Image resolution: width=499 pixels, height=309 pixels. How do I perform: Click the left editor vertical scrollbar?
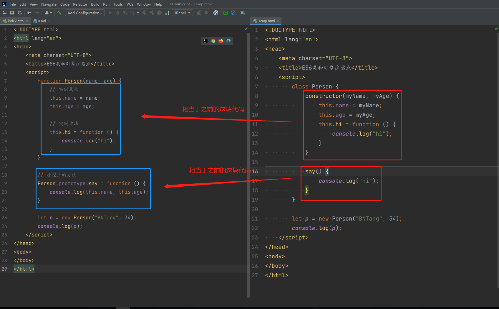[x=248, y=165]
